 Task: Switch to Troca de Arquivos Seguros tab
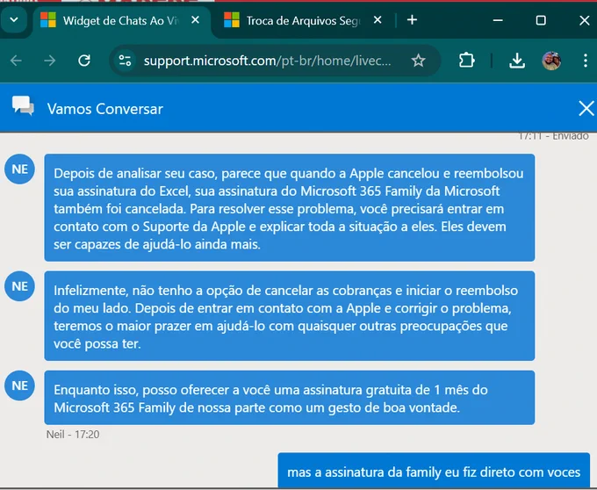[302, 20]
